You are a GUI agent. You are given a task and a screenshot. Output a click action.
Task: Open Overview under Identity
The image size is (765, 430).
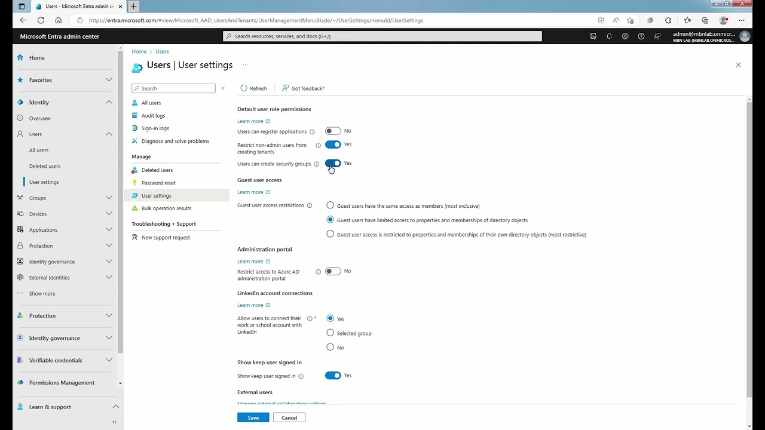point(40,118)
